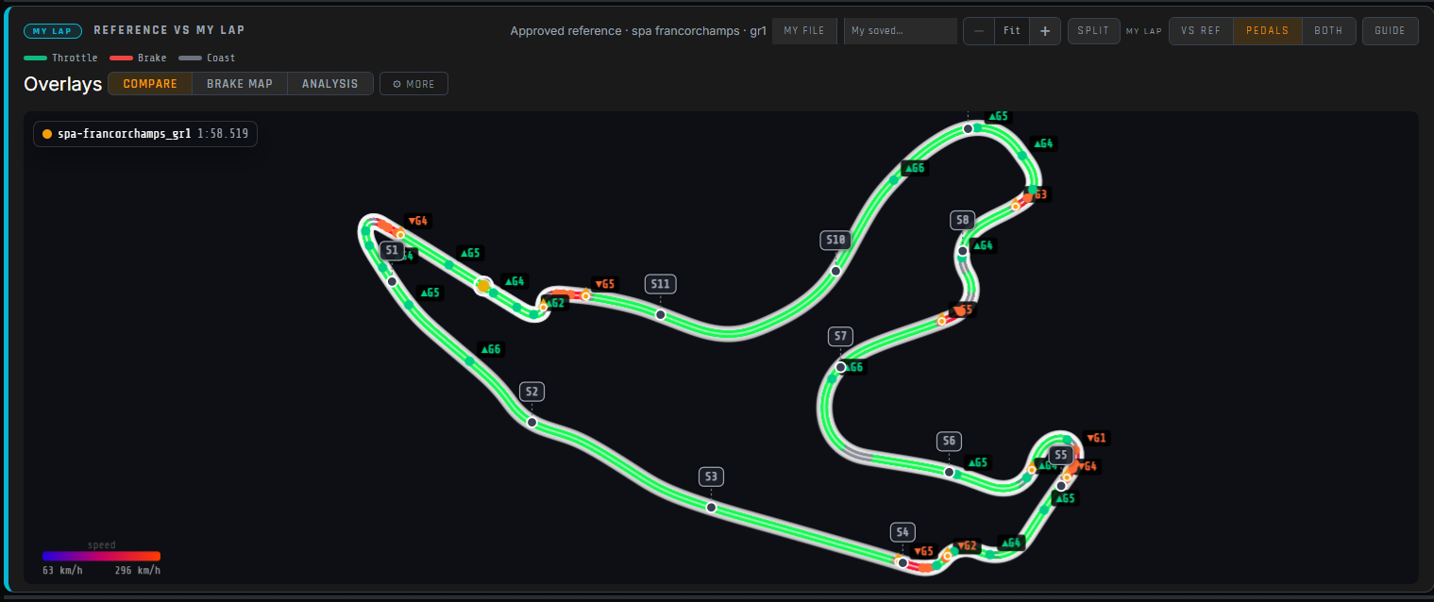Switch to the COMPARE overlay tab
1434x602 pixels.
pos(150,84)
